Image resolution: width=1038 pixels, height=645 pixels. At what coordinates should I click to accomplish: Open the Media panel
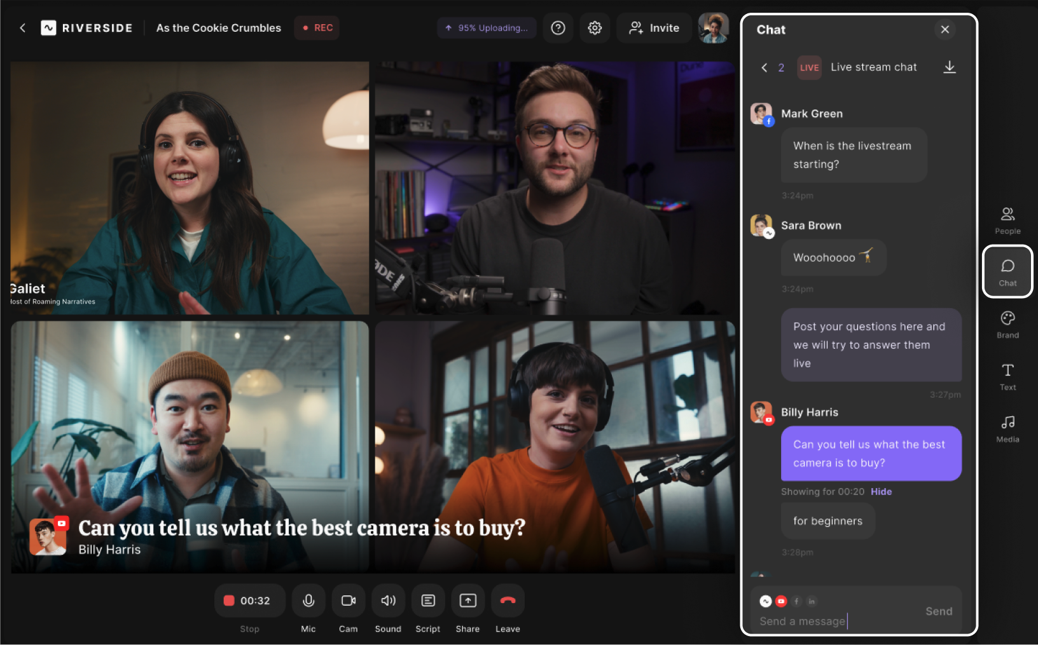pyautogui.click(x=1007, y=428)
